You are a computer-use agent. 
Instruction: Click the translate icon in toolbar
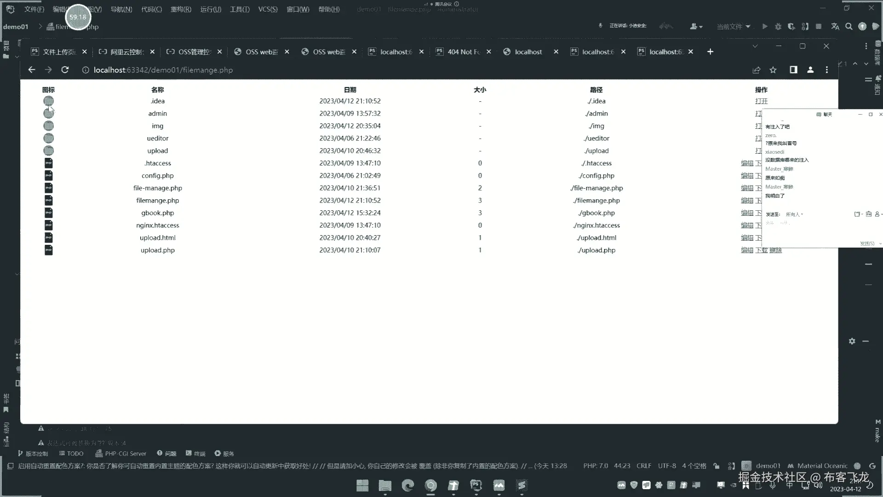[x=835, y=27]
